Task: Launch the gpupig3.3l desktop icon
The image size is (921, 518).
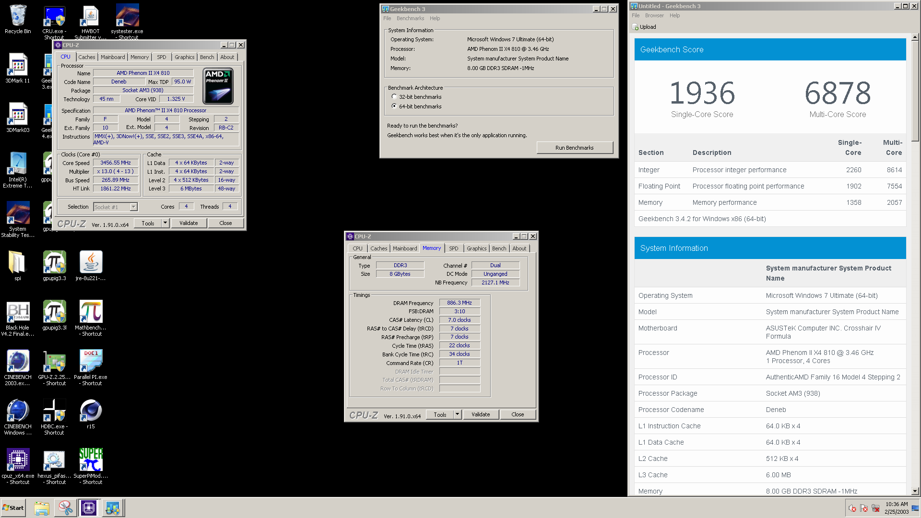Action: [54, 315]
